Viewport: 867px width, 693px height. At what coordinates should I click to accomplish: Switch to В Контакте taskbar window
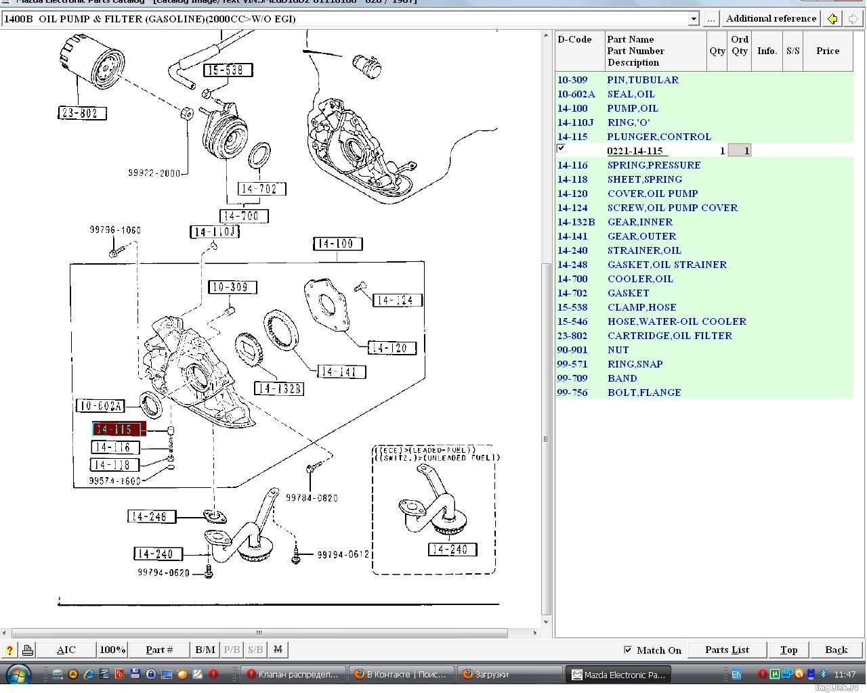pos(401,675)
